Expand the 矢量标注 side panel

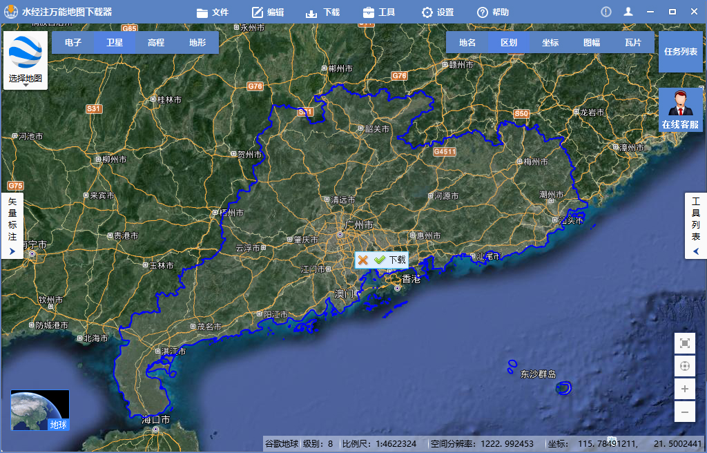(12, 226)
